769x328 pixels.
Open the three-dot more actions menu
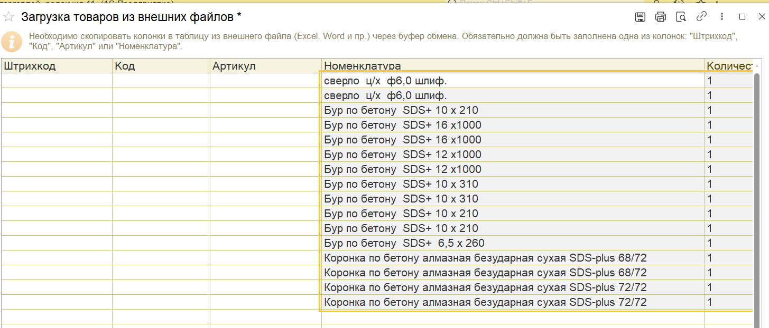pyautogui.click(x=722, y=17)
